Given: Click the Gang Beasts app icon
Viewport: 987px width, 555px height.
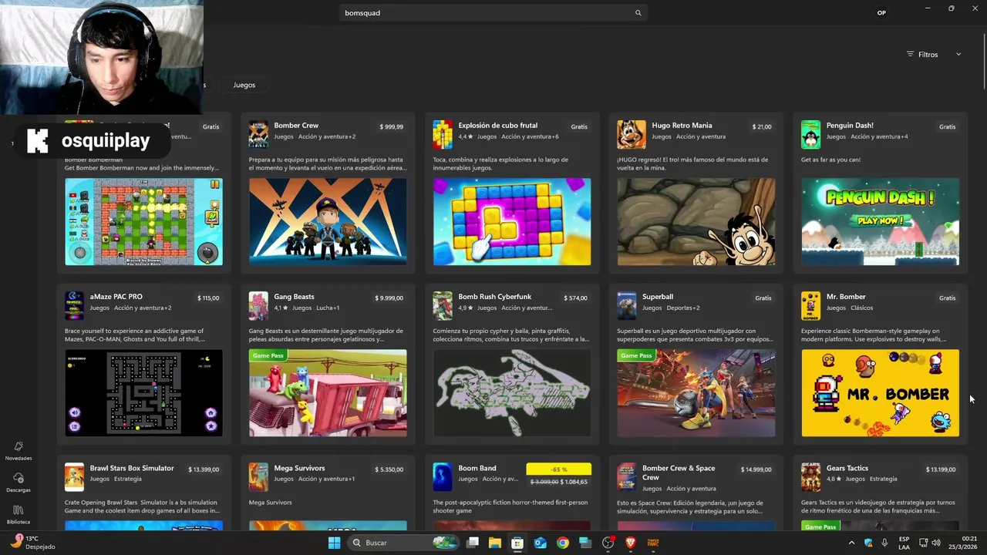Looking at the screenshot, I should click(x=258, y=305).
